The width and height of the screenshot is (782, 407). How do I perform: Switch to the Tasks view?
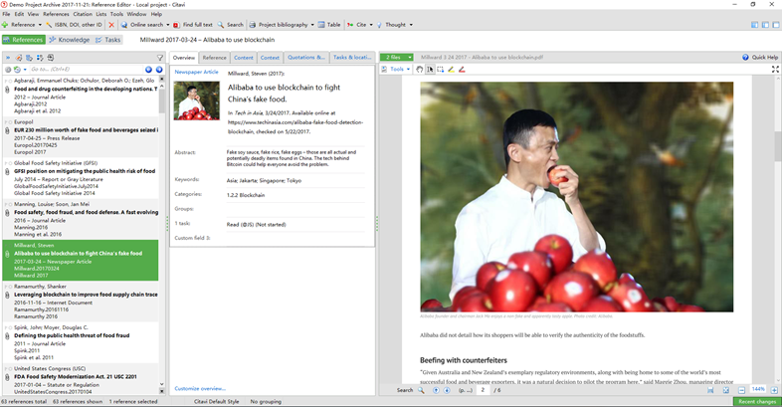pyautogui.click(x=108, y=40)
